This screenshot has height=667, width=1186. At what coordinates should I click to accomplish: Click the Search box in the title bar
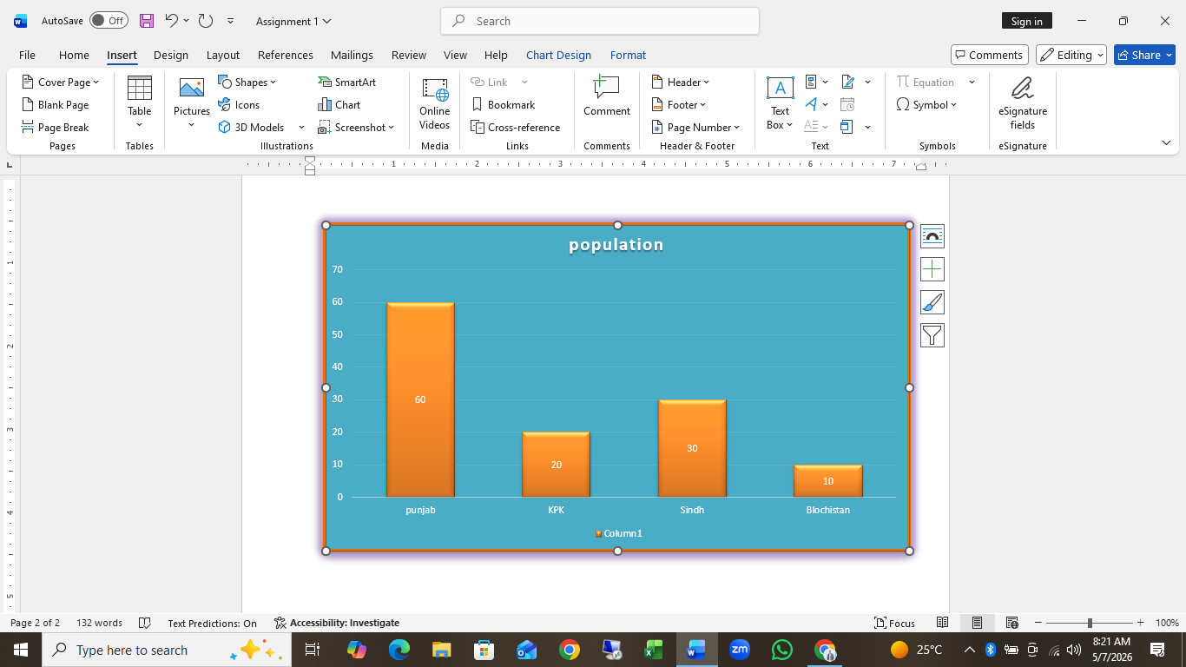coord(600,21)
